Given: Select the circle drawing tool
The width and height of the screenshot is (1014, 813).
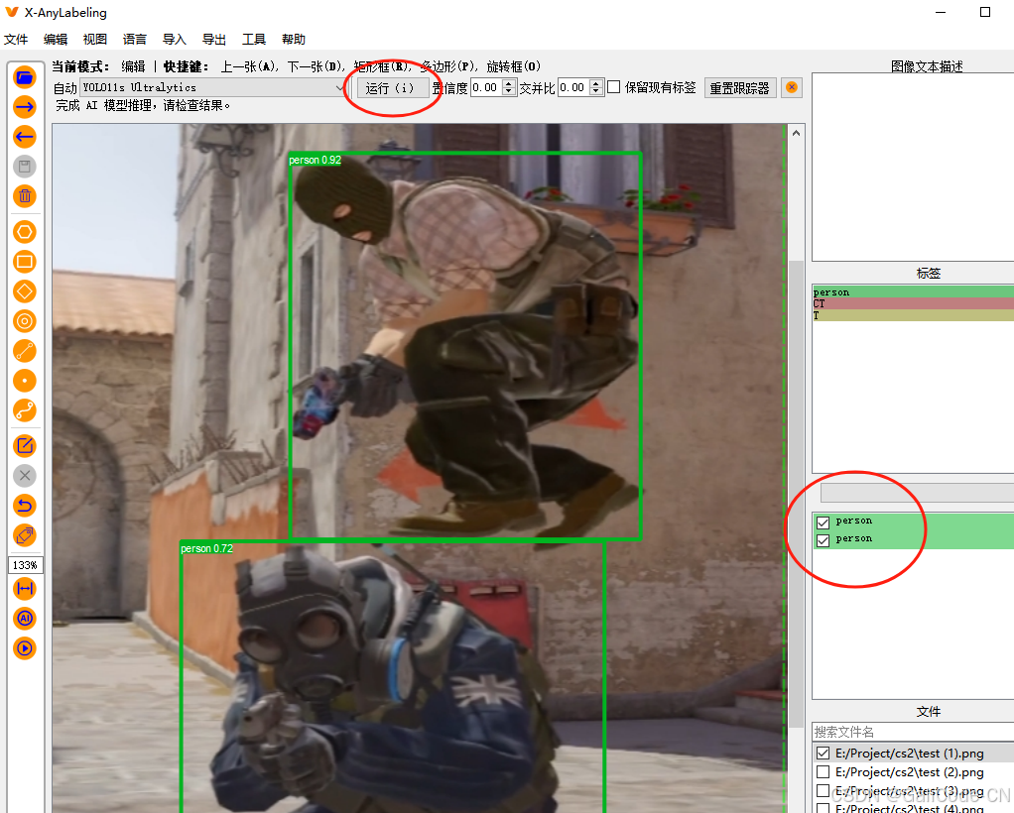Looking at the screenshot, I should click(25, 321).
